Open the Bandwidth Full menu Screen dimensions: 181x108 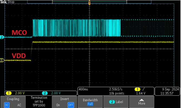coord(90,102)
